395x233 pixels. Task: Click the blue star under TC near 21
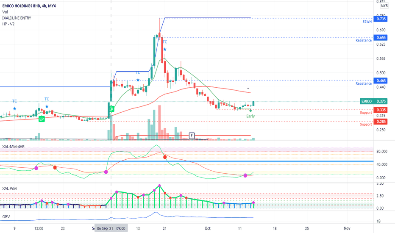pos(165,50)
